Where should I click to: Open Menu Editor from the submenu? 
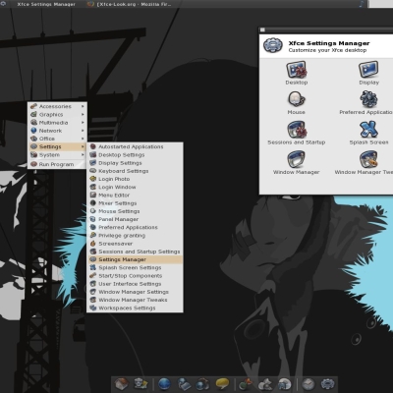[x=136, y=196]
